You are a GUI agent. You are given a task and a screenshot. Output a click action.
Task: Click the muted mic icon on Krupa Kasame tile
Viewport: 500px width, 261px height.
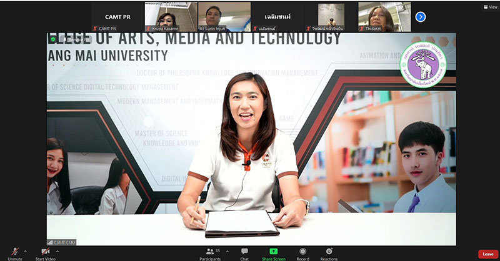tap(149, 29)
